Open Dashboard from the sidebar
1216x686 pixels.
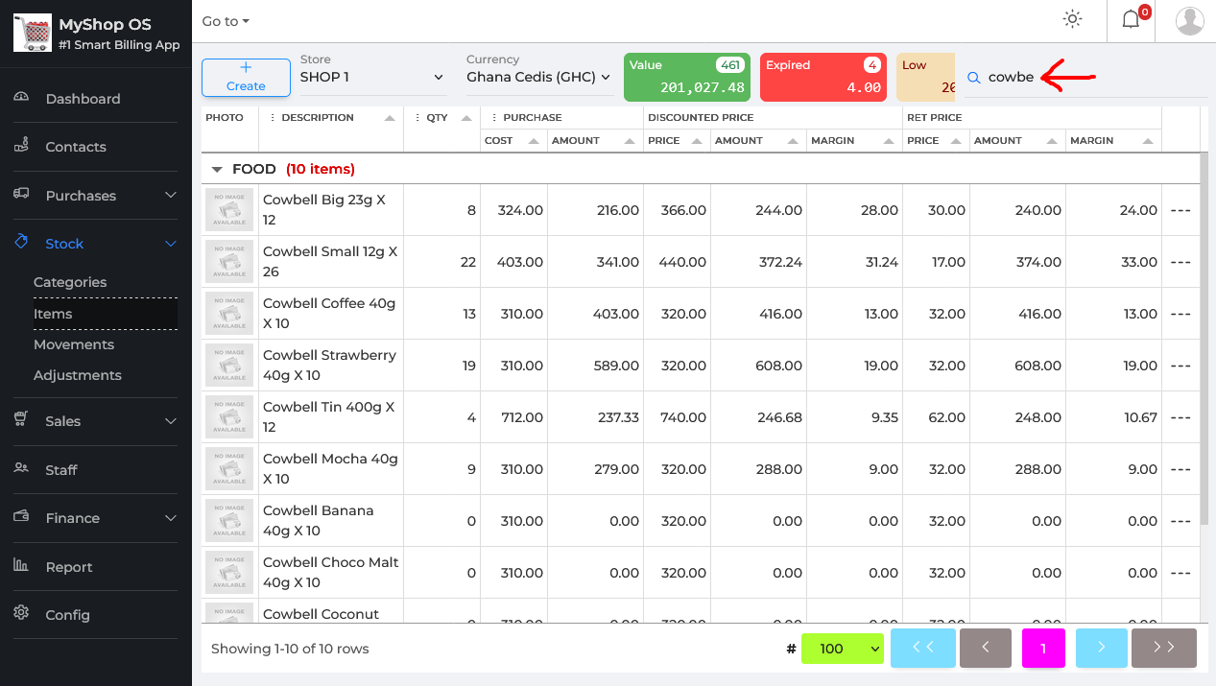tap(83, 99)
